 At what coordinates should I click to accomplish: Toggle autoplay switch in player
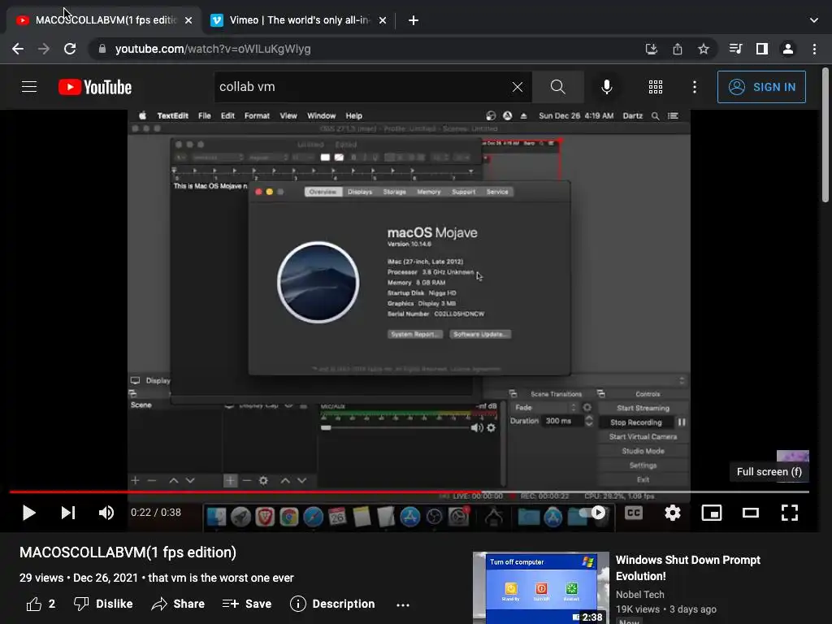click(x=592, y=513)
